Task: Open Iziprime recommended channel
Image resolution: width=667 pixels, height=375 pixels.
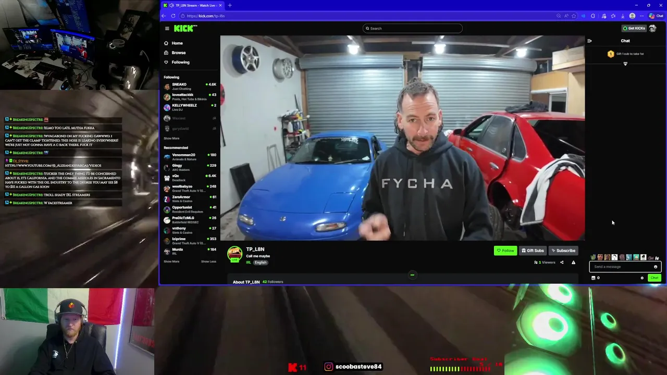Action: click(x=190, y=241)
